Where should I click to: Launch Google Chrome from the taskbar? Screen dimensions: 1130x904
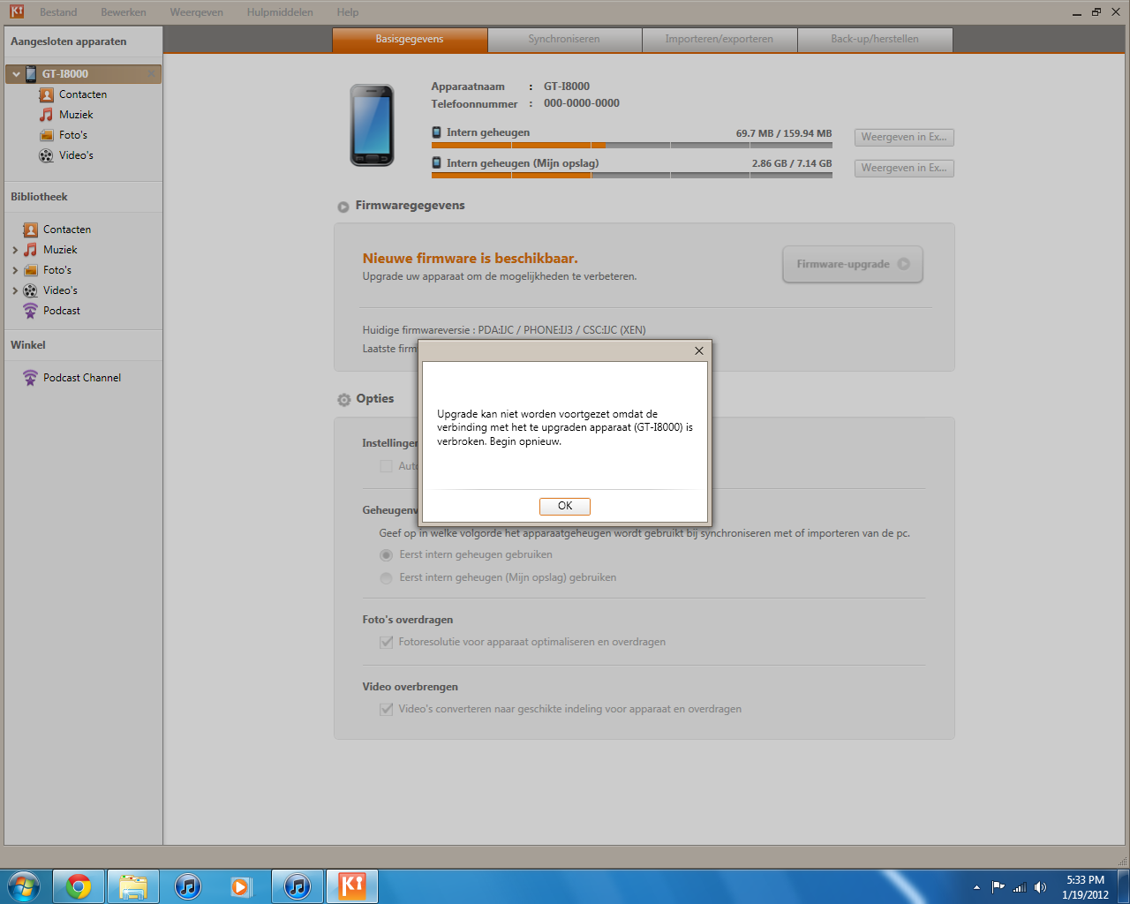(x=79, y=886)
